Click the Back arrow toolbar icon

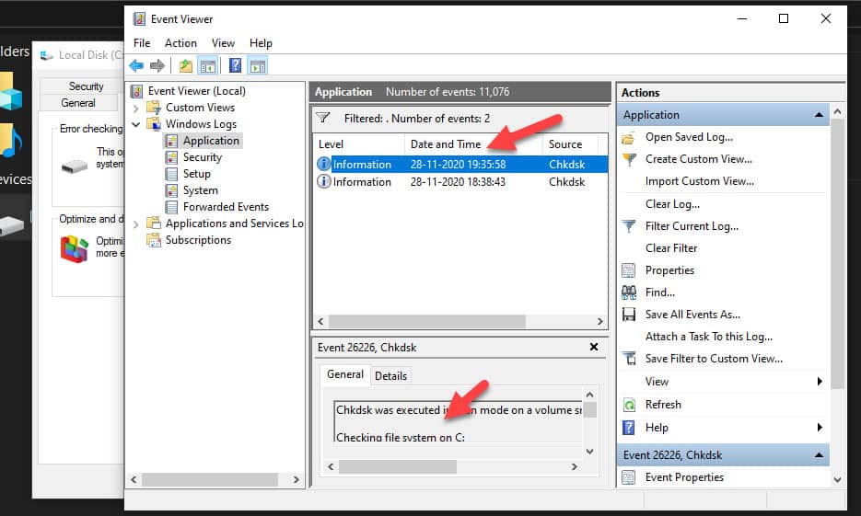(136, 66)
